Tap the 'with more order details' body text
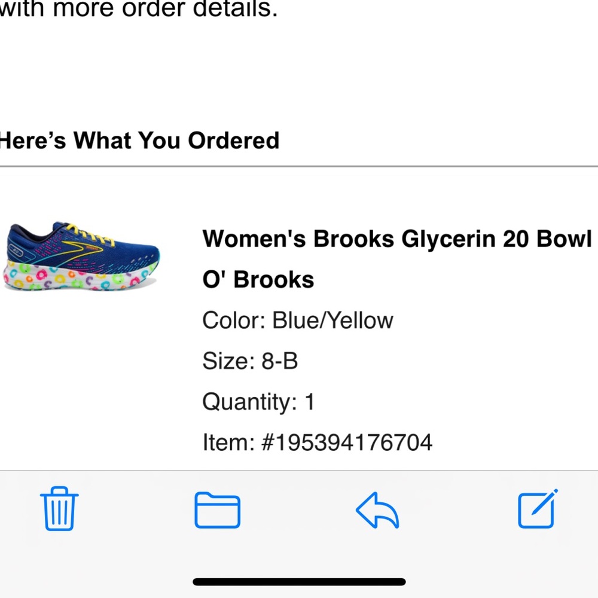The image size is (598, 598). 139,9
